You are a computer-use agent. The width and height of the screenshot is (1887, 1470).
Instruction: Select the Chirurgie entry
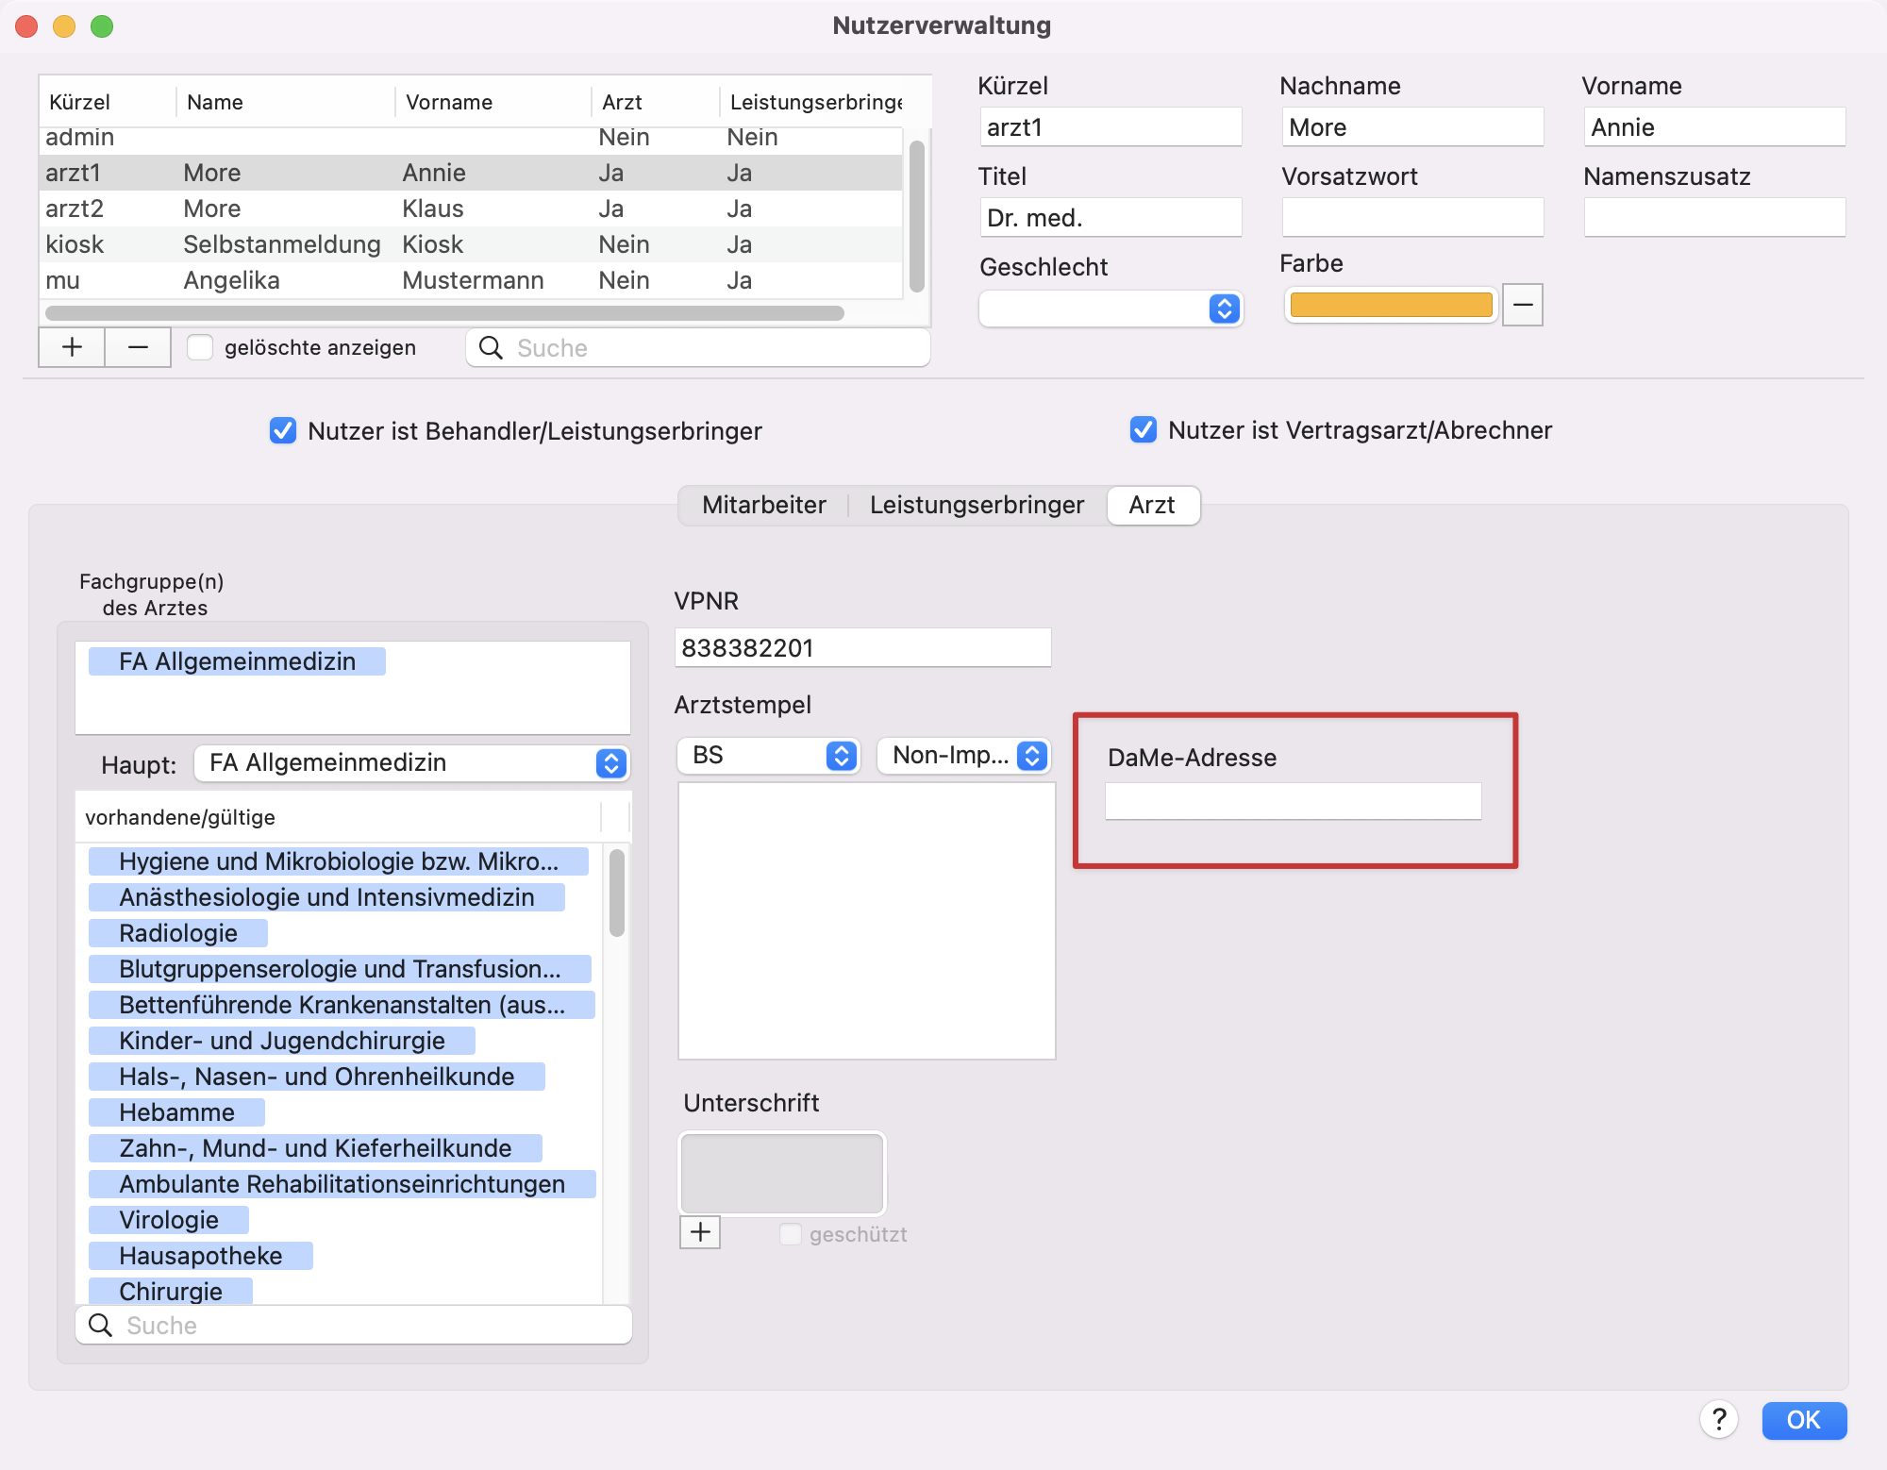pyautogui.click(x=171, y=1291)
